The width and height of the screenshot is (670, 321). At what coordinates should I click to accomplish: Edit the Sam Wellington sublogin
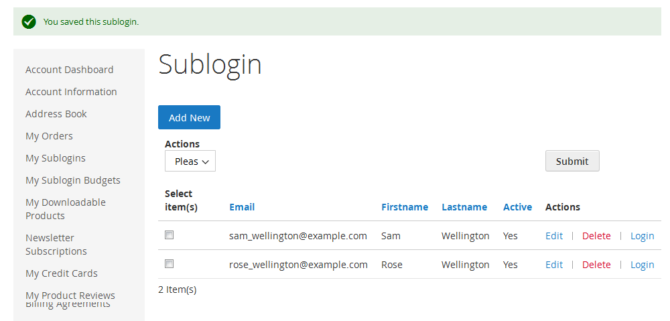point(554,236)
